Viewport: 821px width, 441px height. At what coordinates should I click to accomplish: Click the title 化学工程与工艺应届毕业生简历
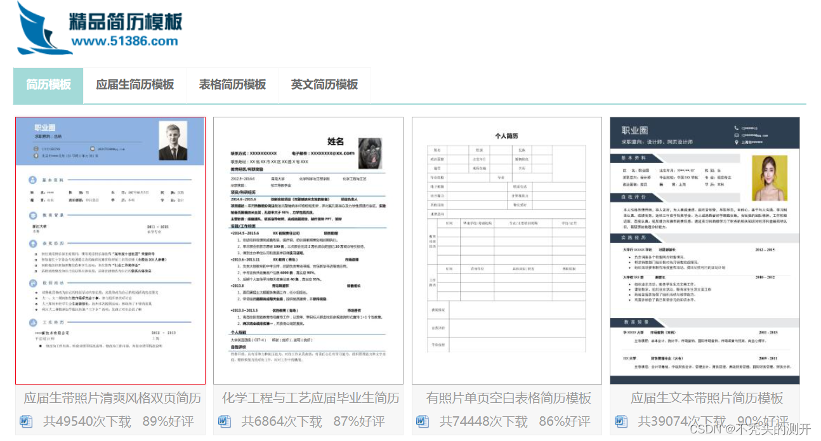click(x=311, y=398)
